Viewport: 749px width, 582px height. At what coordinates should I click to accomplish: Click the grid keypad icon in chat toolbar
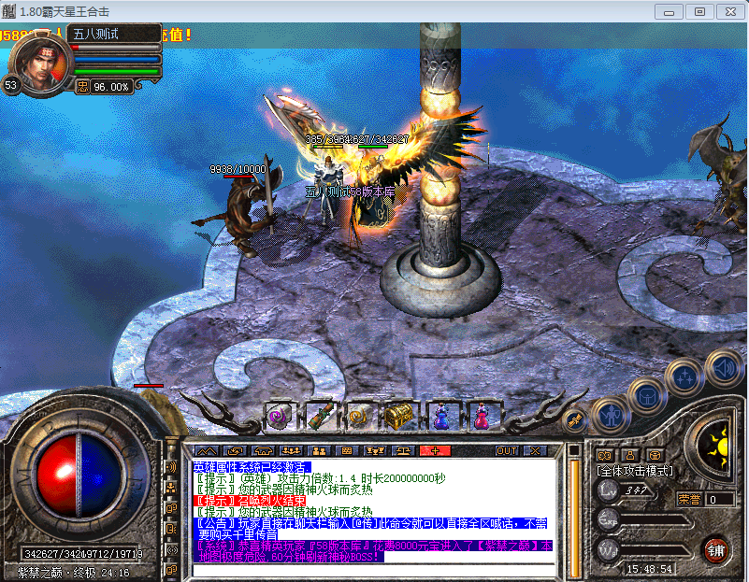click(x=347, y=451)
